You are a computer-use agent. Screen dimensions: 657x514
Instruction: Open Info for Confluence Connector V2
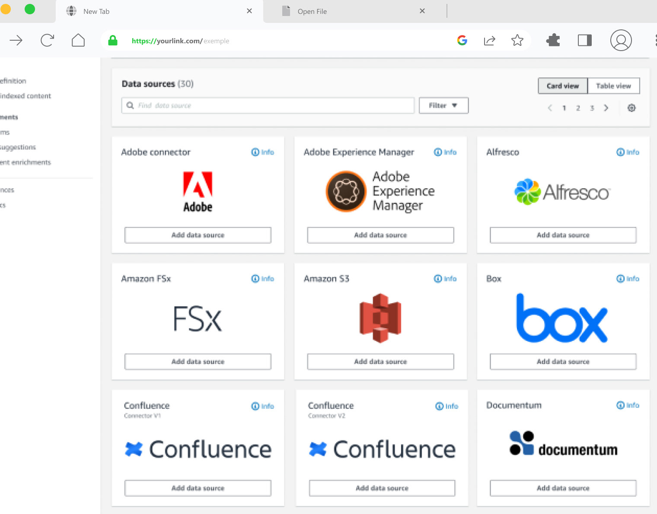[x=447, y=406]
